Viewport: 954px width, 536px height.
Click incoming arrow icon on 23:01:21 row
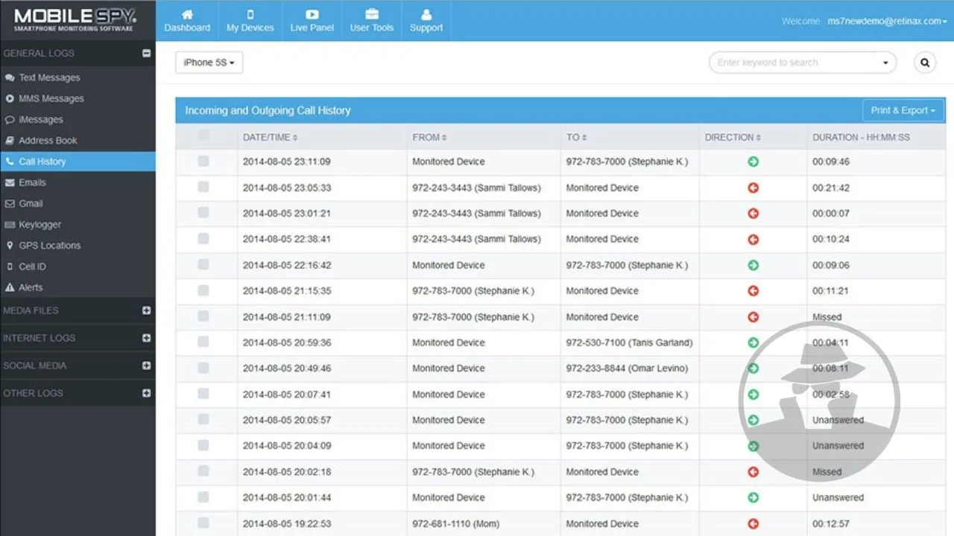[x=753, y=214]
